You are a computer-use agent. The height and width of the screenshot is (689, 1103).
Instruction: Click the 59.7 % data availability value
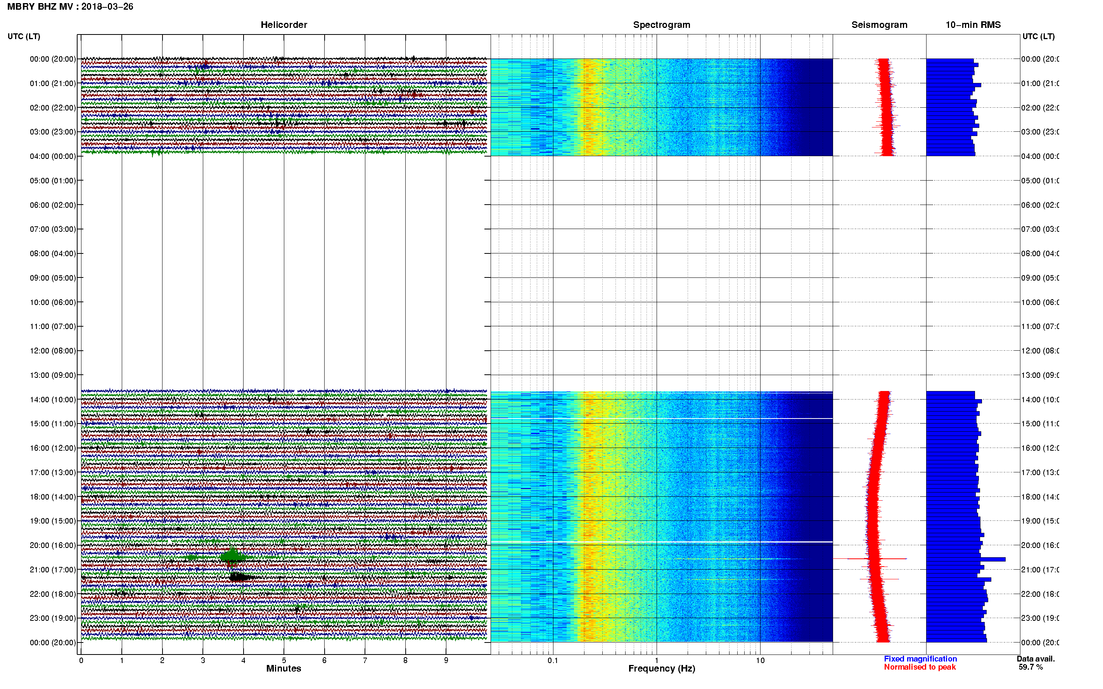coord(1030,667)
